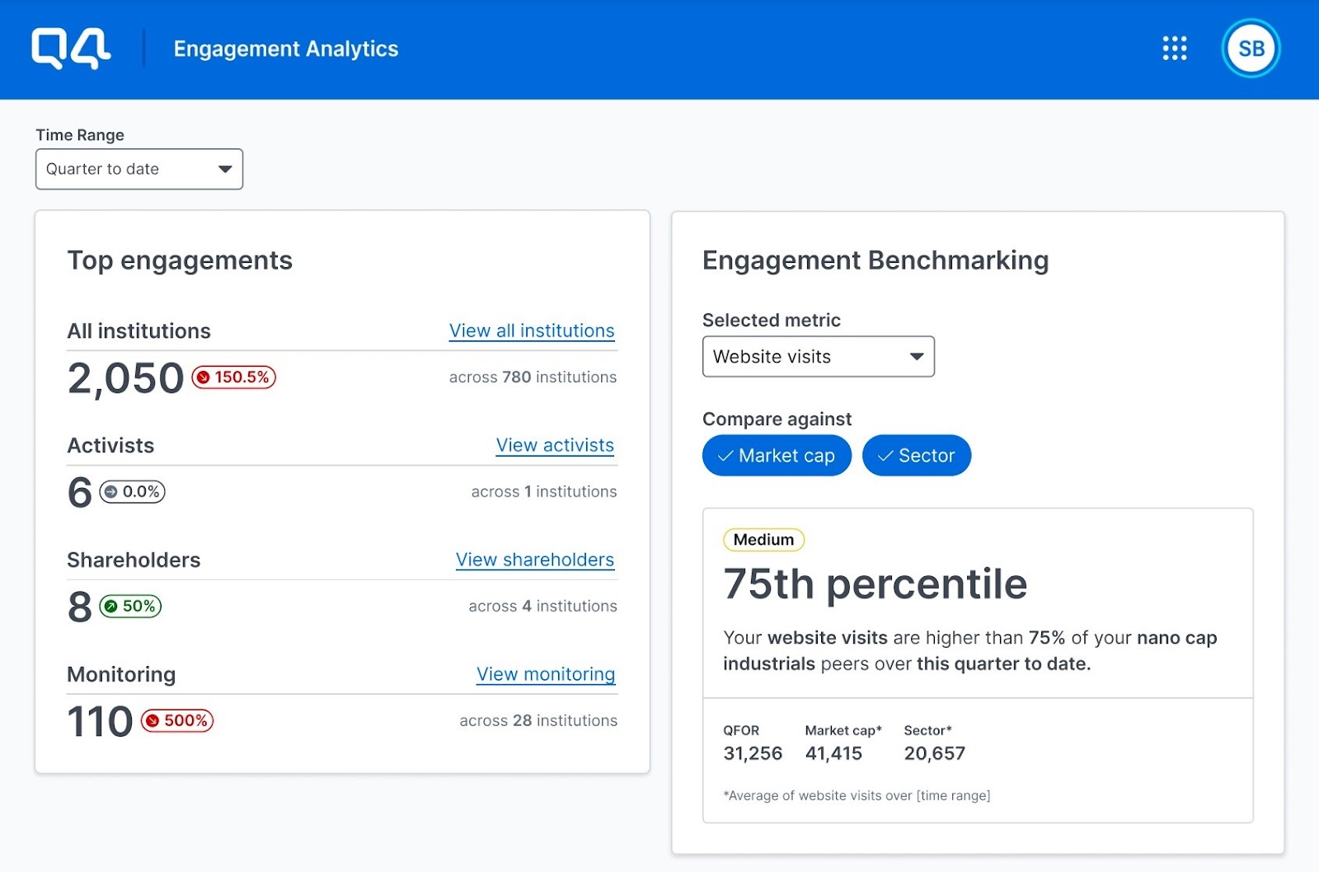Click the Activists count of 6
Image resolution: width=1319 pixels, height=872 pixels.
[x=80, y=492]
